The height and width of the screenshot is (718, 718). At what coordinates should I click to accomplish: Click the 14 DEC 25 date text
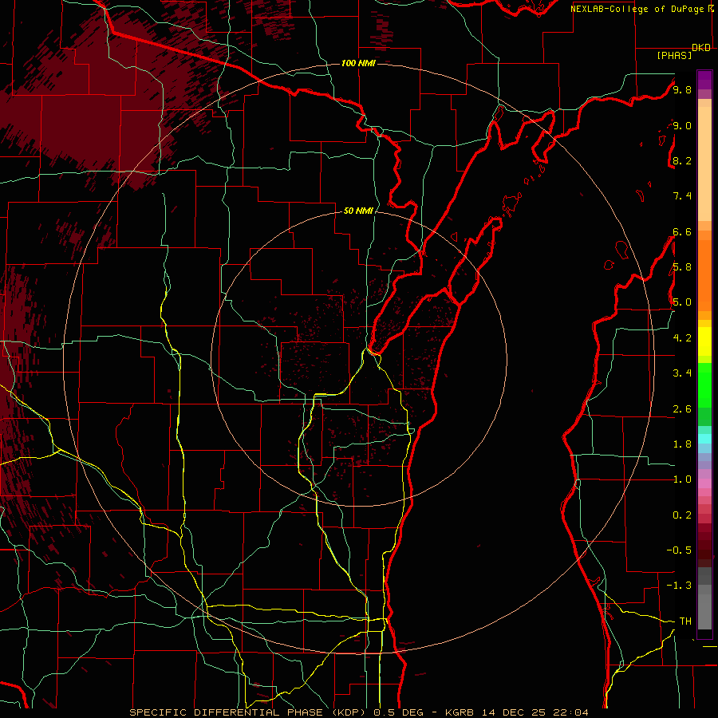tap(515, 712)
